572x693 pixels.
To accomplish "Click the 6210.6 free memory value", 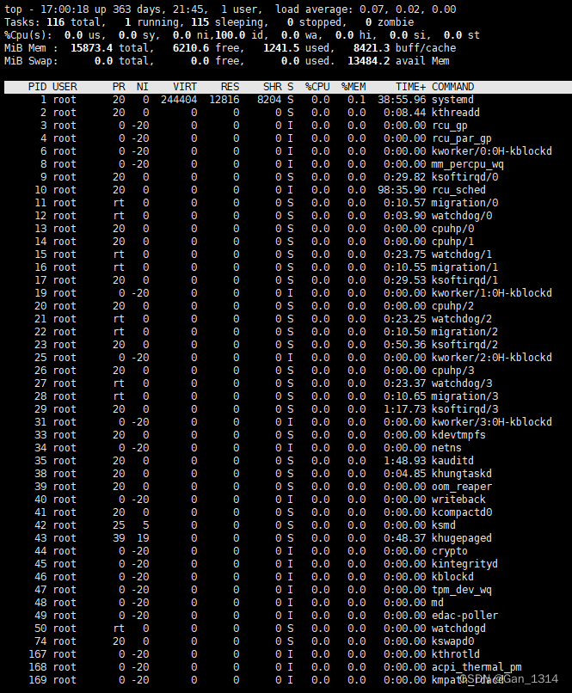I will (x=190, y=48).
